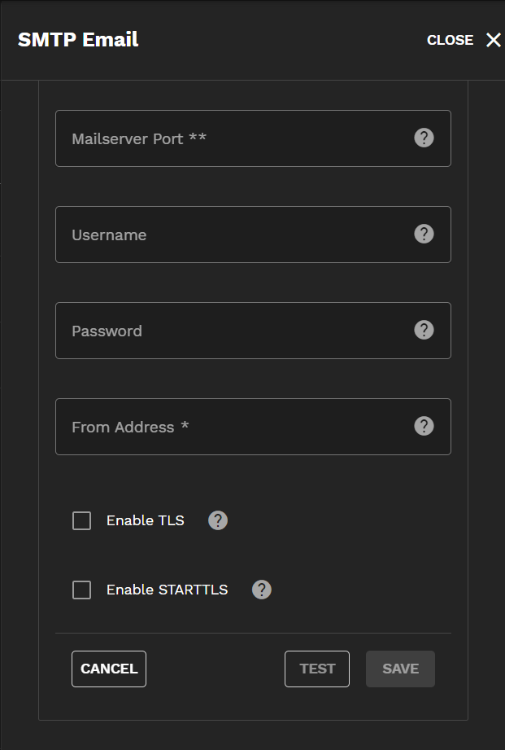Run a TEST of the SMTP settings
The height and width of the screenshot is (750, 505).
click(316, 669)
